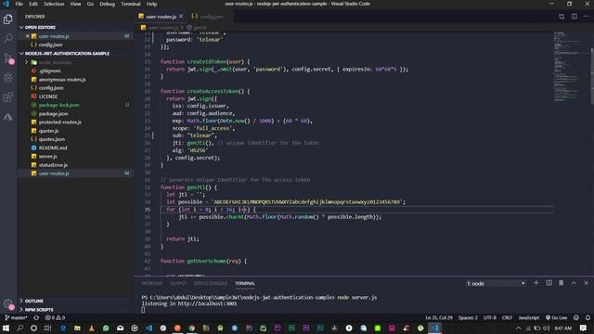
Task: Close user-routes.js in Open Editors list
Action: (27, 36)
